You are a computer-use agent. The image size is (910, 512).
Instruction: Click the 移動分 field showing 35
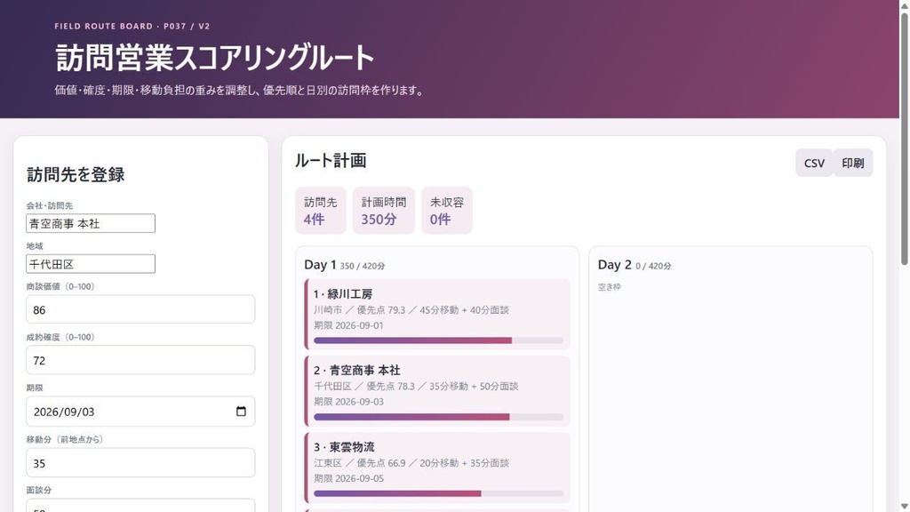click(x=140, y=462)
